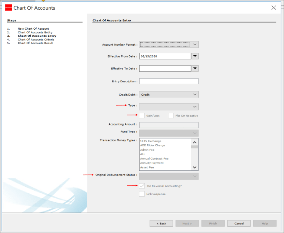Click money types list scroll down arrow

(195, 167)
